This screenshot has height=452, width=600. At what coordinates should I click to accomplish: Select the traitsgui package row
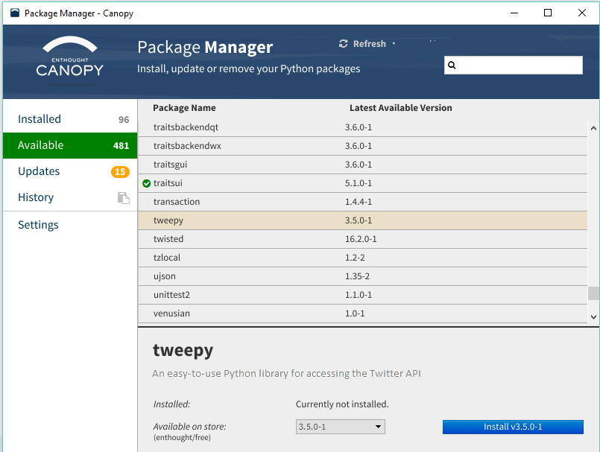click(x=363, y=165)
